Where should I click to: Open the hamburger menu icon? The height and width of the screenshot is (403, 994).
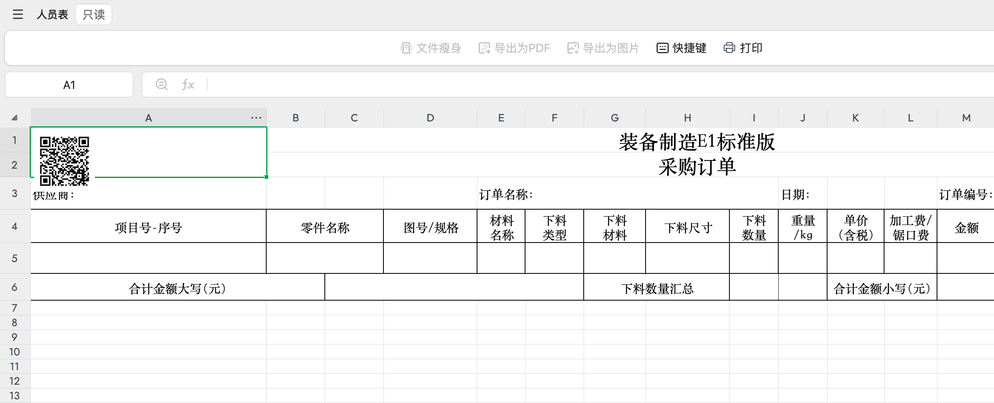pos(18,15)
